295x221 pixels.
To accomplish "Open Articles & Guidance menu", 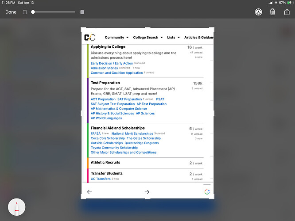I will pos(199,38).
